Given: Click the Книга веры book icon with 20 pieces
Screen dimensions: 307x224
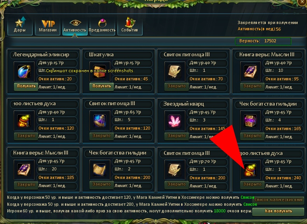Looking at the screenshot, I should [x=24, y=170].
